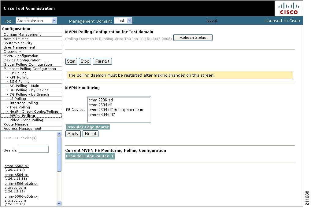311x208 pixels.
Task: Click the Cisco logo icon
Action: (x=289, y=8)
